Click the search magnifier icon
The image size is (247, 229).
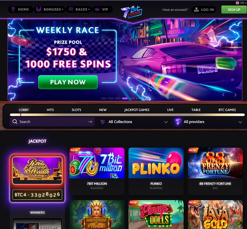15,122
